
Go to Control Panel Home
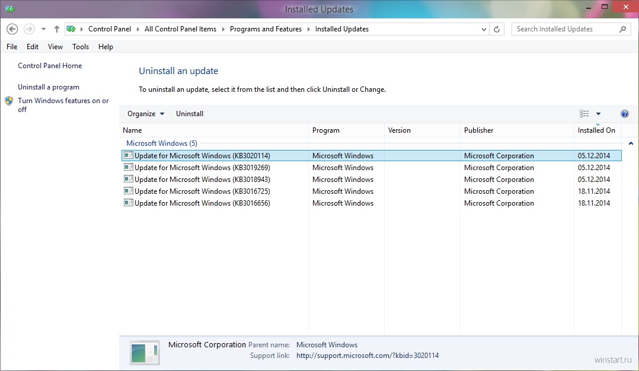tap(50, 66)
